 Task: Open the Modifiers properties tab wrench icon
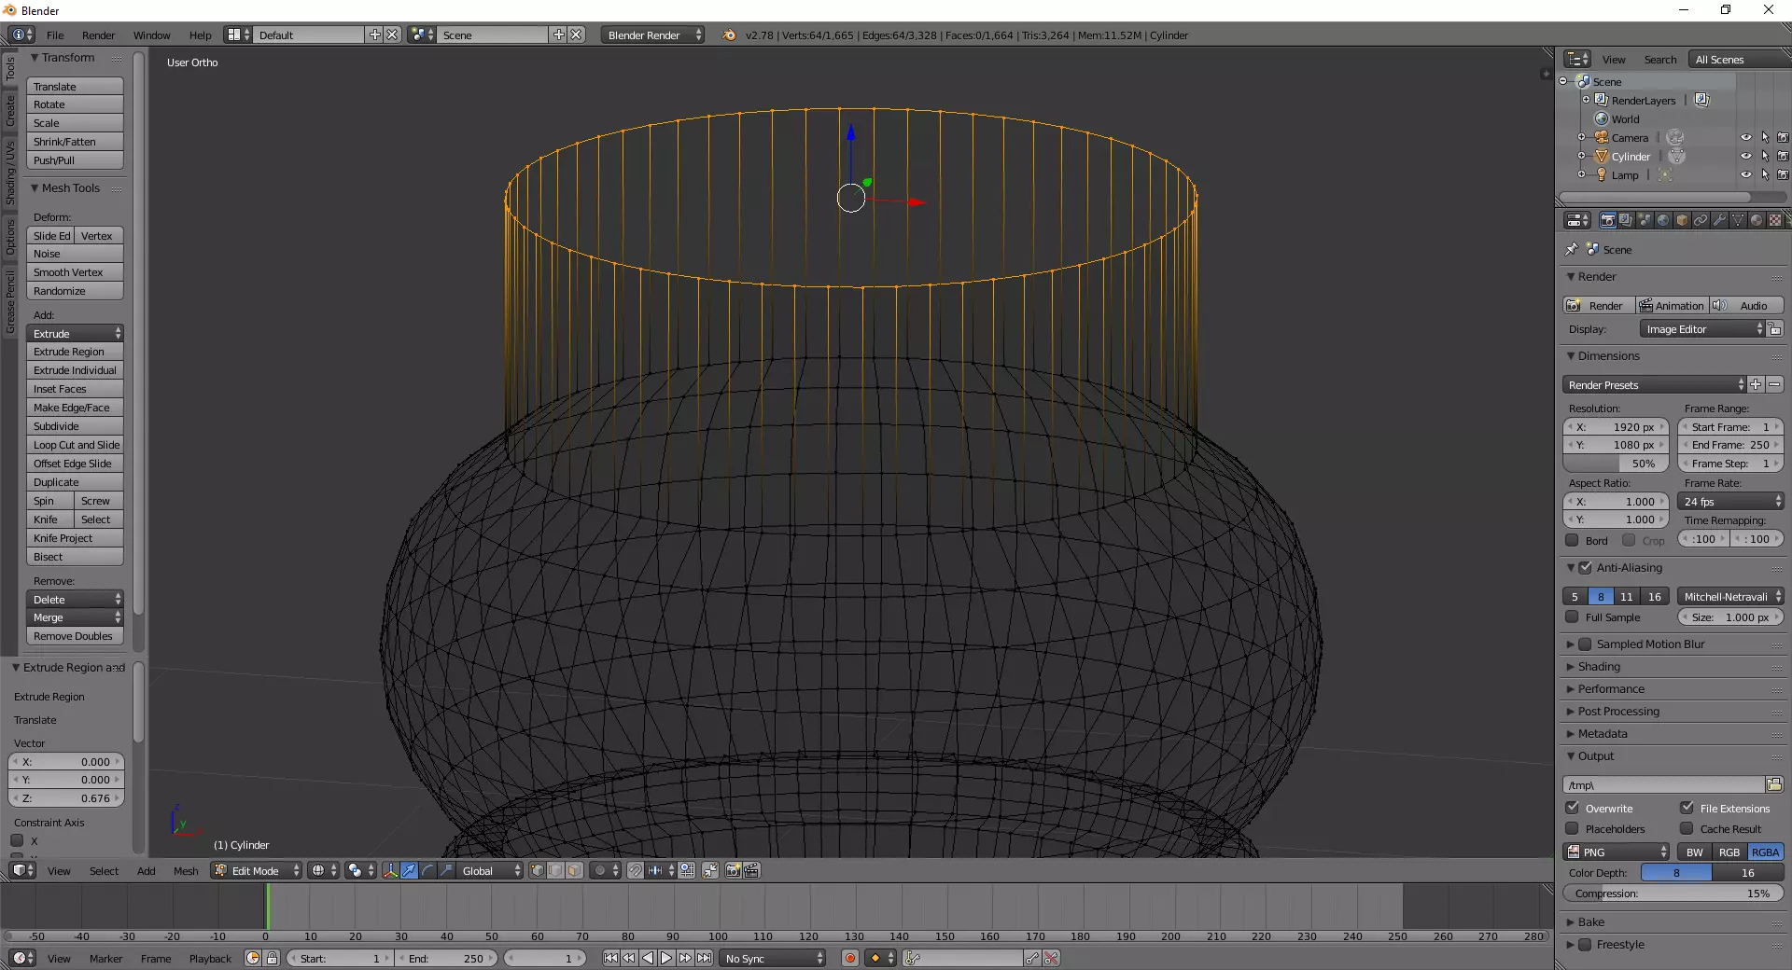(x=1719, y=221)
